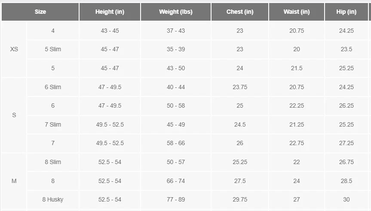Select the 22.75 waist value
Viewport: 371px width, 211px height.
297,143
